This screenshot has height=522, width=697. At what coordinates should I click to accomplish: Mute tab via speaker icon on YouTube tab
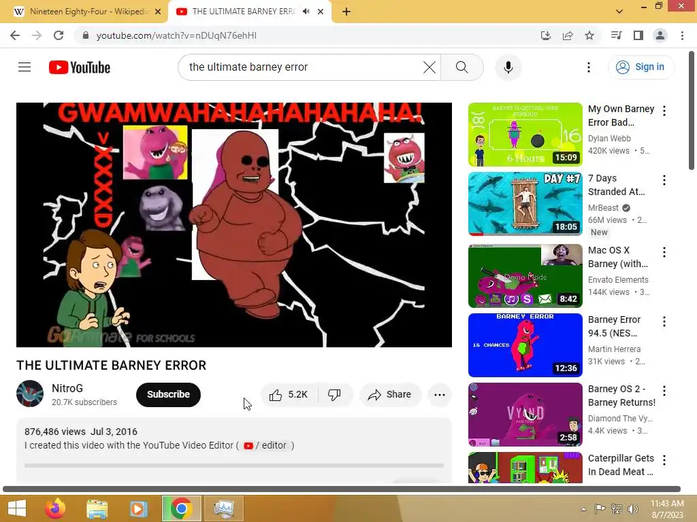[x=306, y=12]
